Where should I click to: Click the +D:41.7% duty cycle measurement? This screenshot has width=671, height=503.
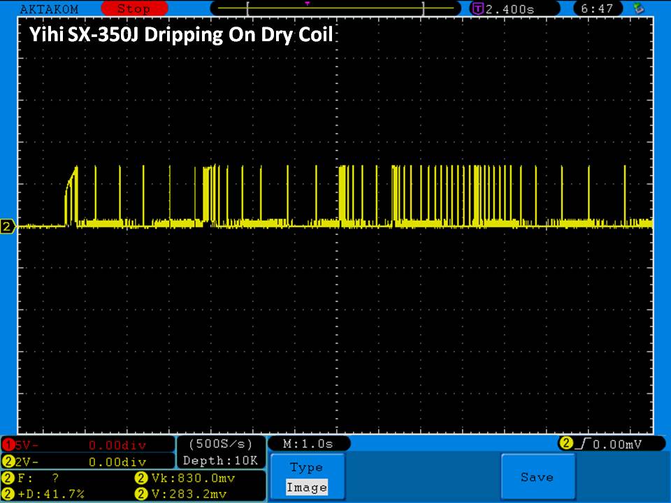(52, 494)
